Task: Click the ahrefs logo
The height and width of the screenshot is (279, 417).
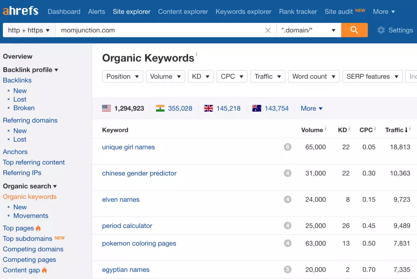Action: point(20,11)
